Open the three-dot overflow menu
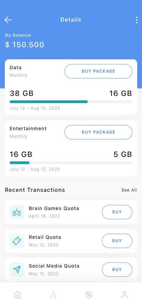 tap(137, 20)
